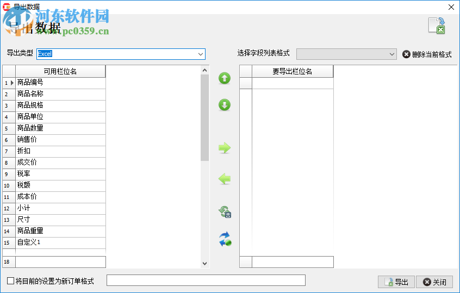Select row 商品重量
460x293 pixels.
(60, 232)
